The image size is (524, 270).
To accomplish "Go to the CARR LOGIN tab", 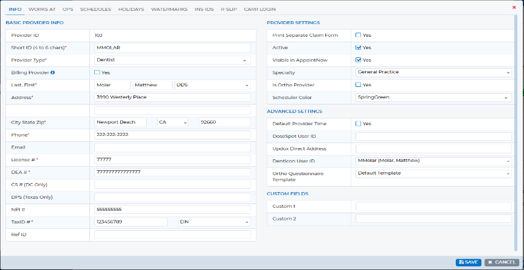I will click(x=260, y=10).
